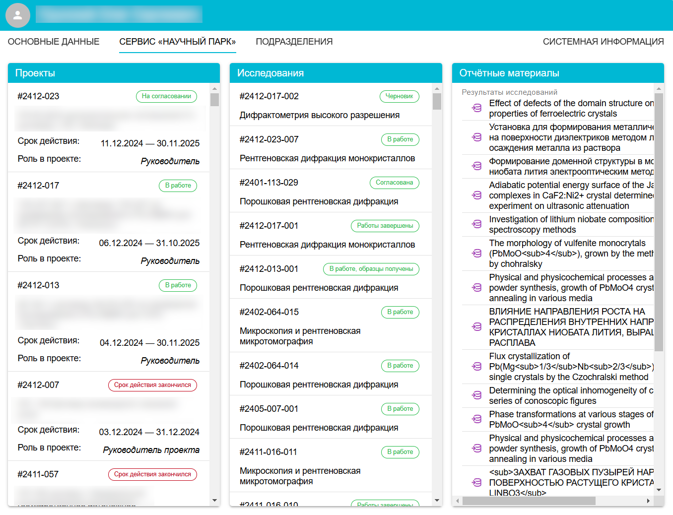Click Проекты list scroll-down arrow

[214, 501]
